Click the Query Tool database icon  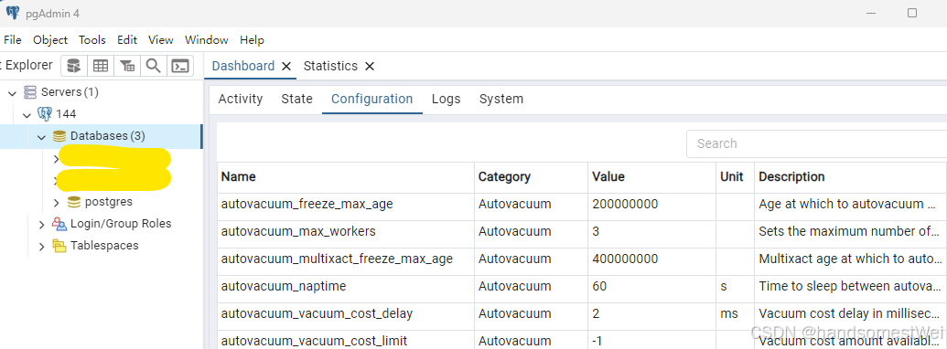(x=74, y=66)
